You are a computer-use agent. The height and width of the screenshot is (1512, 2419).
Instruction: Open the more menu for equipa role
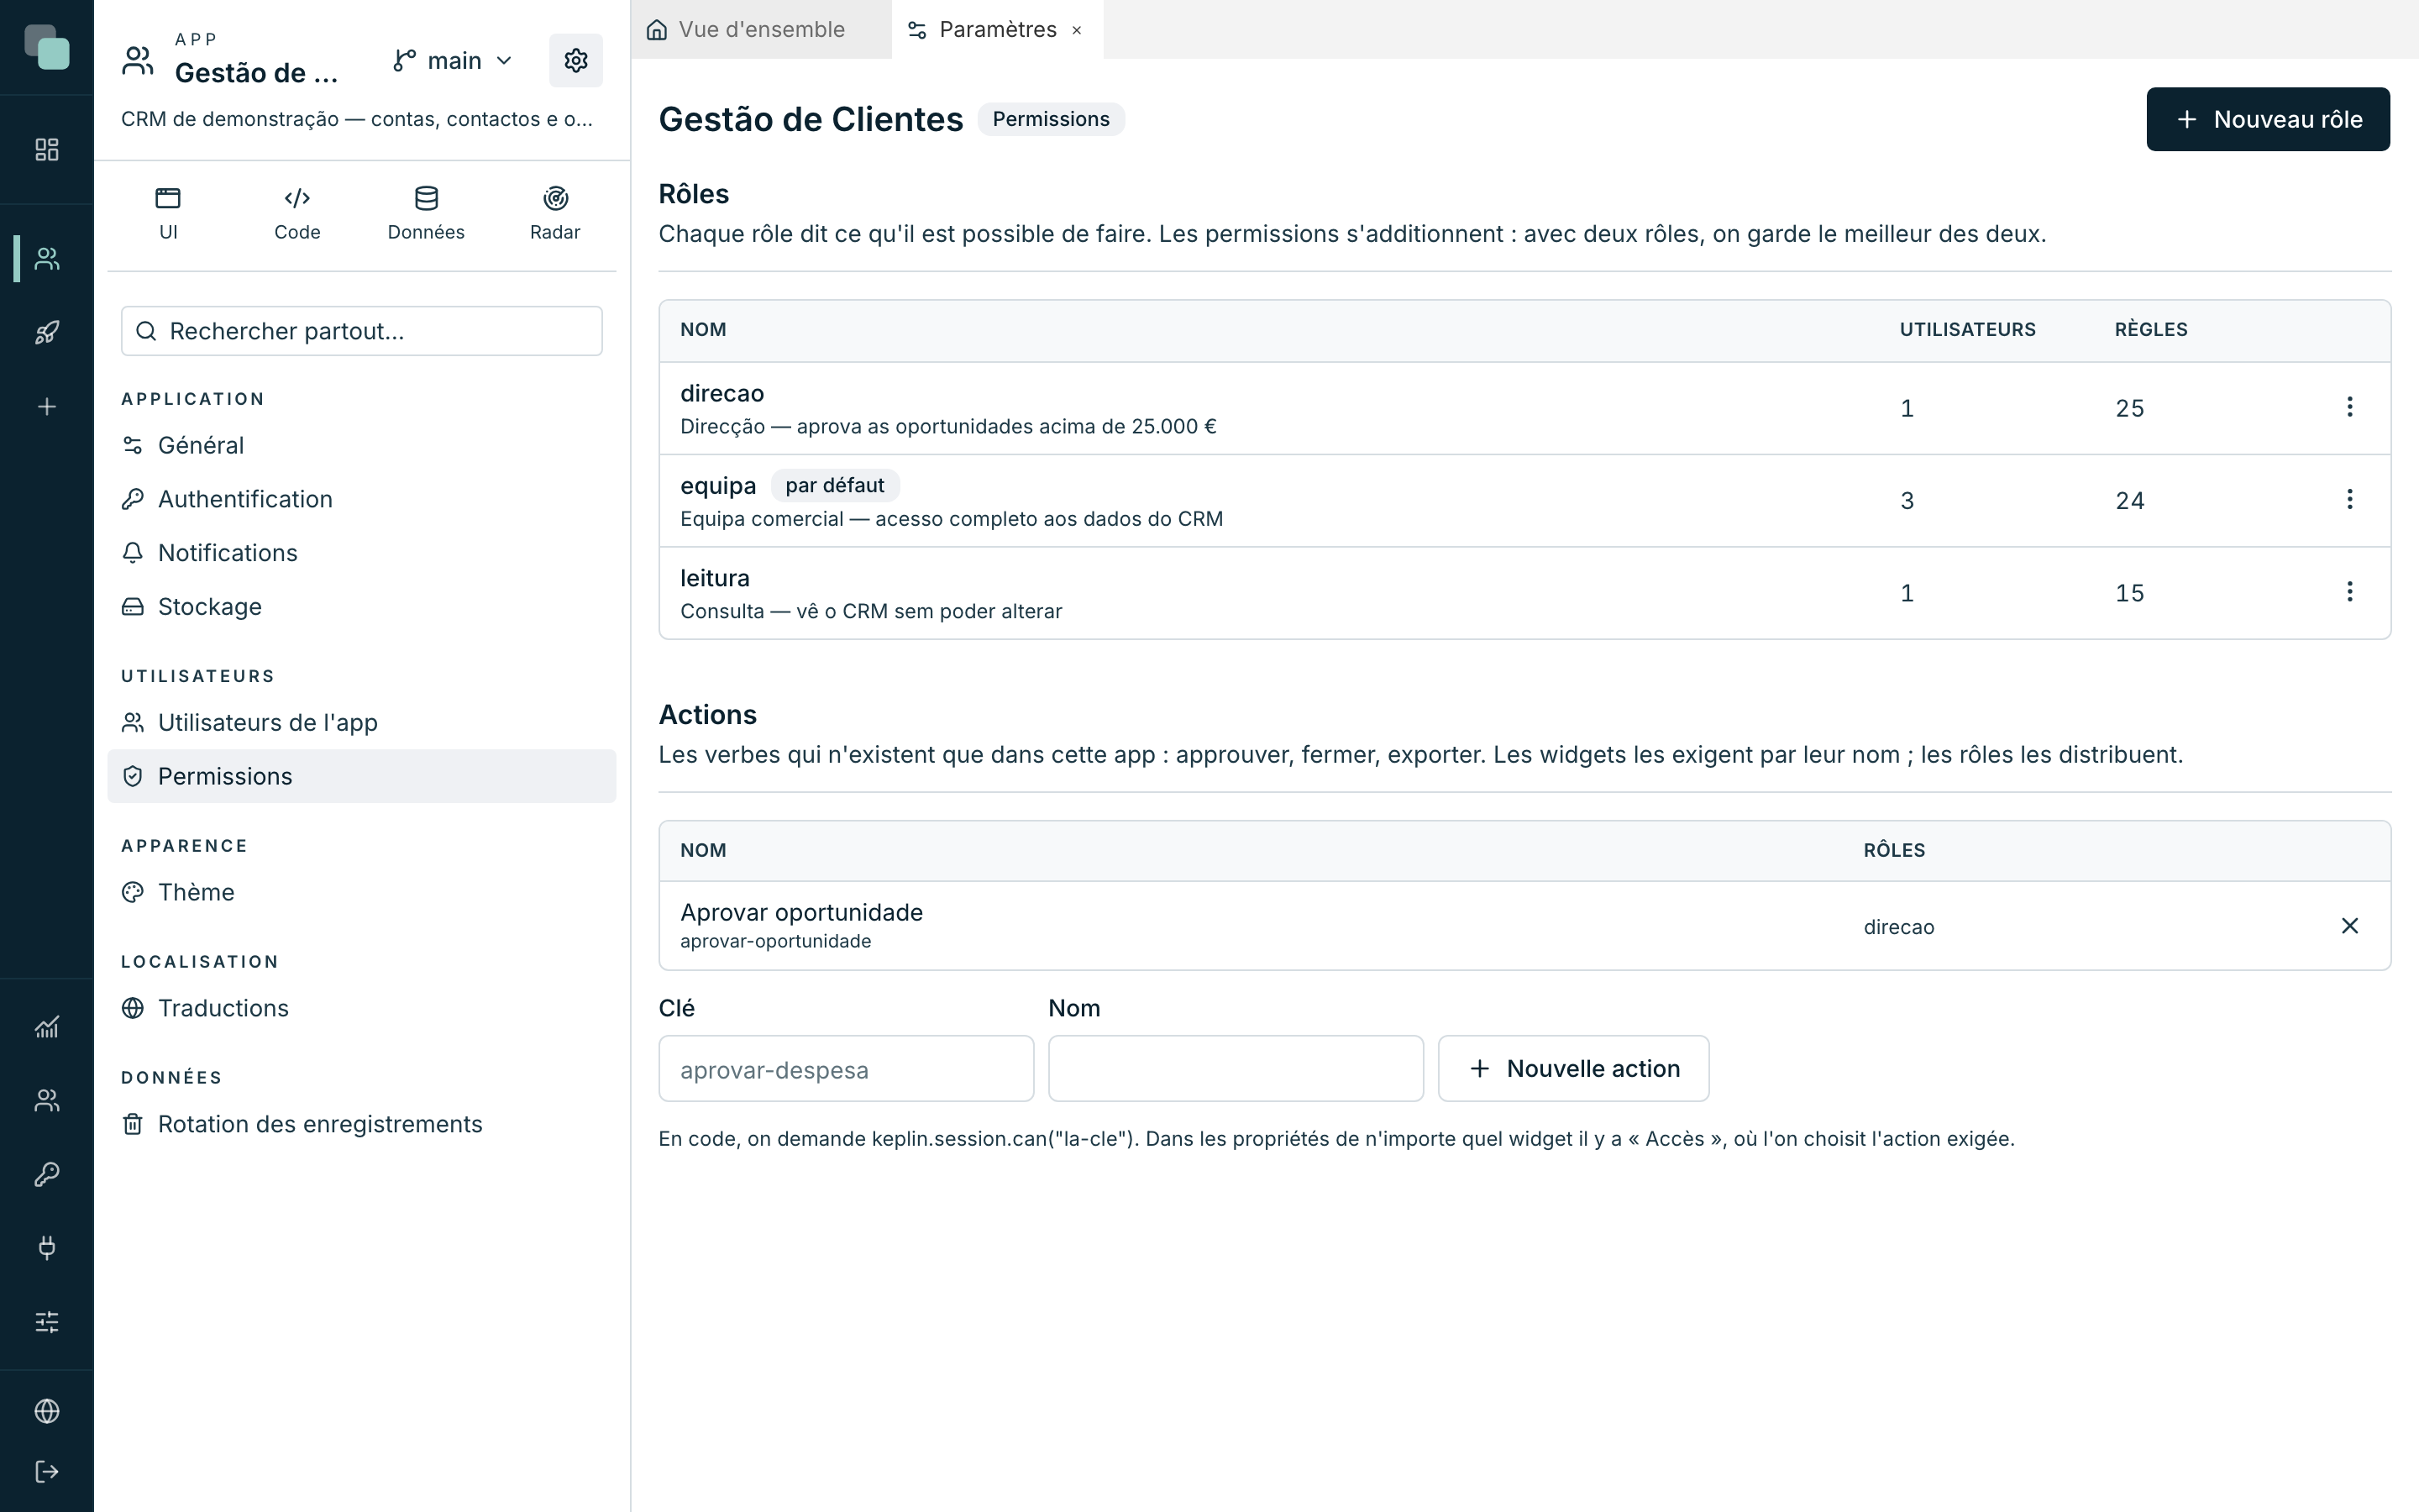[x=2349, y=499]
